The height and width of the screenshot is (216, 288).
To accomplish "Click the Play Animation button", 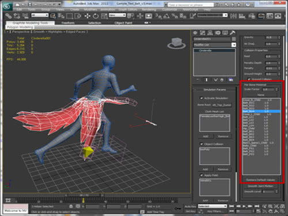I will [x=244, y=206].
